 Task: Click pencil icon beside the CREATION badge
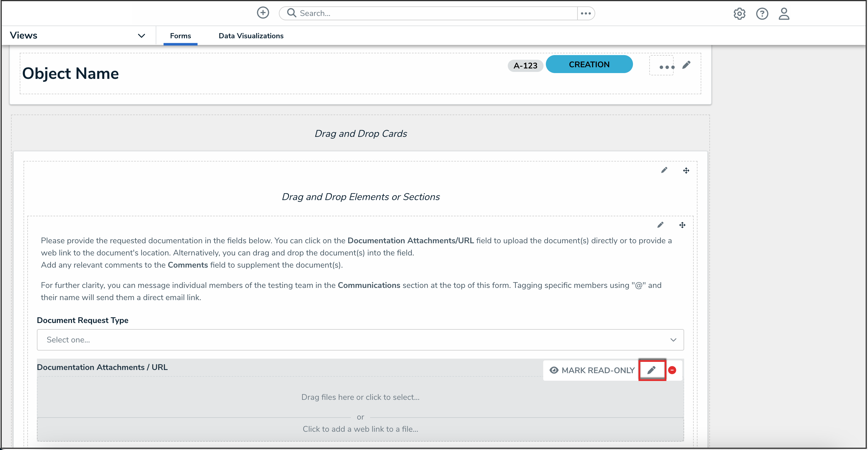pos(686,65)
